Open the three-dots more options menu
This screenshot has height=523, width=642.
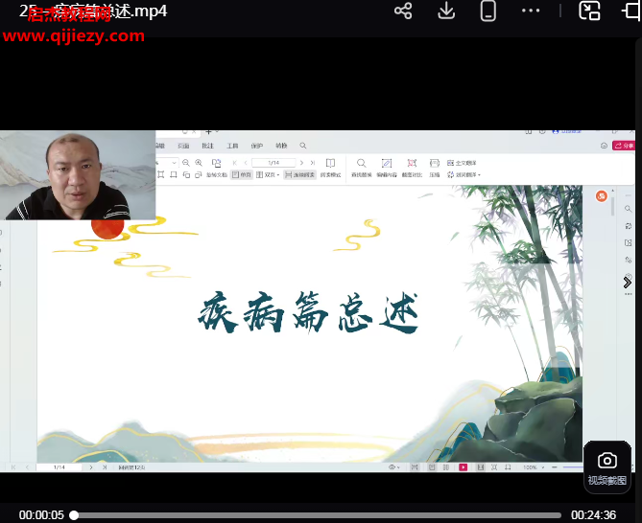click(531, 11)
